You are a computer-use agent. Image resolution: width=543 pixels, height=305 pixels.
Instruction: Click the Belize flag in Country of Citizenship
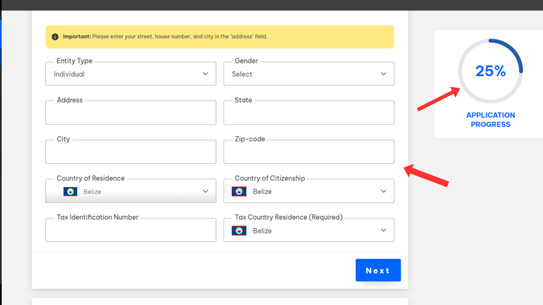(239, 192)
